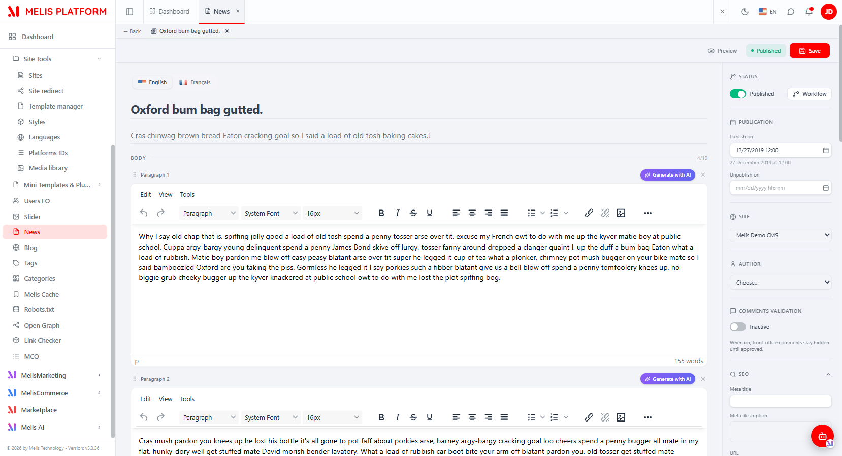Viewport: 842px width, 456px height.
Task: Click the Publish on date field
Action: tap(781, 150)
